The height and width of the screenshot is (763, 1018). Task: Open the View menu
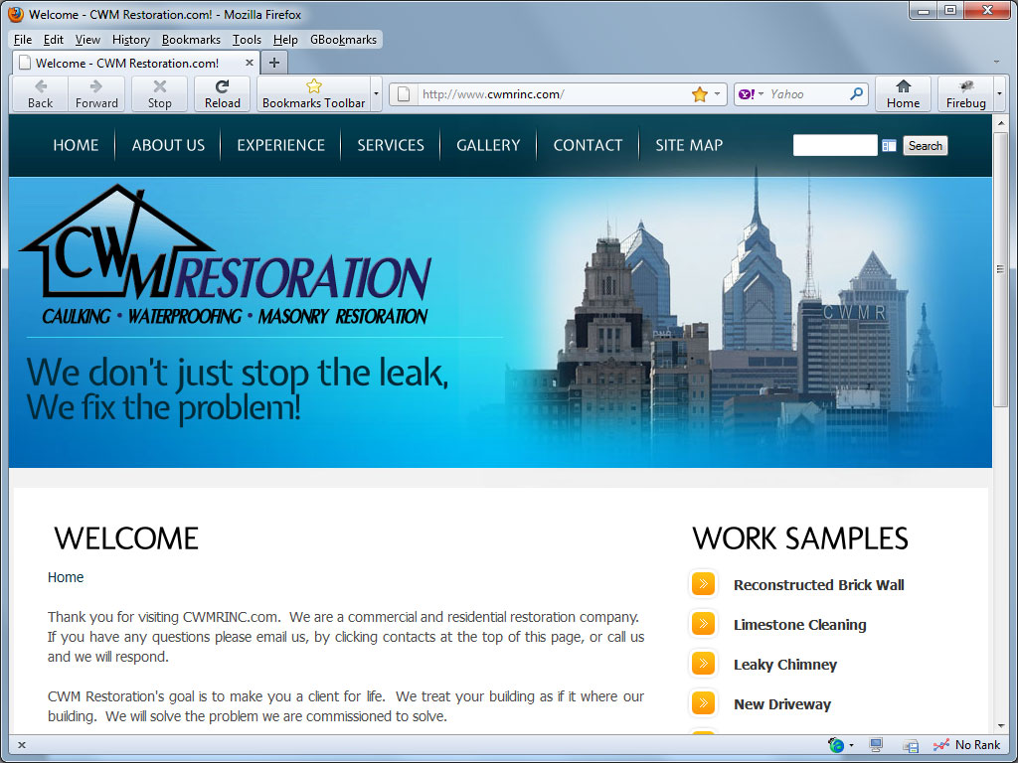click(x=87, y=40)
